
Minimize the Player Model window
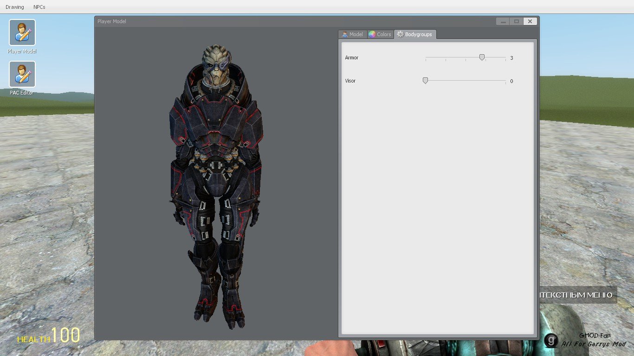coord(502,21)
